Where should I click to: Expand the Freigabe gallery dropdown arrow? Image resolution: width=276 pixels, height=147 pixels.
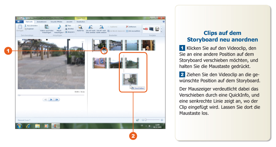(162, 32)
